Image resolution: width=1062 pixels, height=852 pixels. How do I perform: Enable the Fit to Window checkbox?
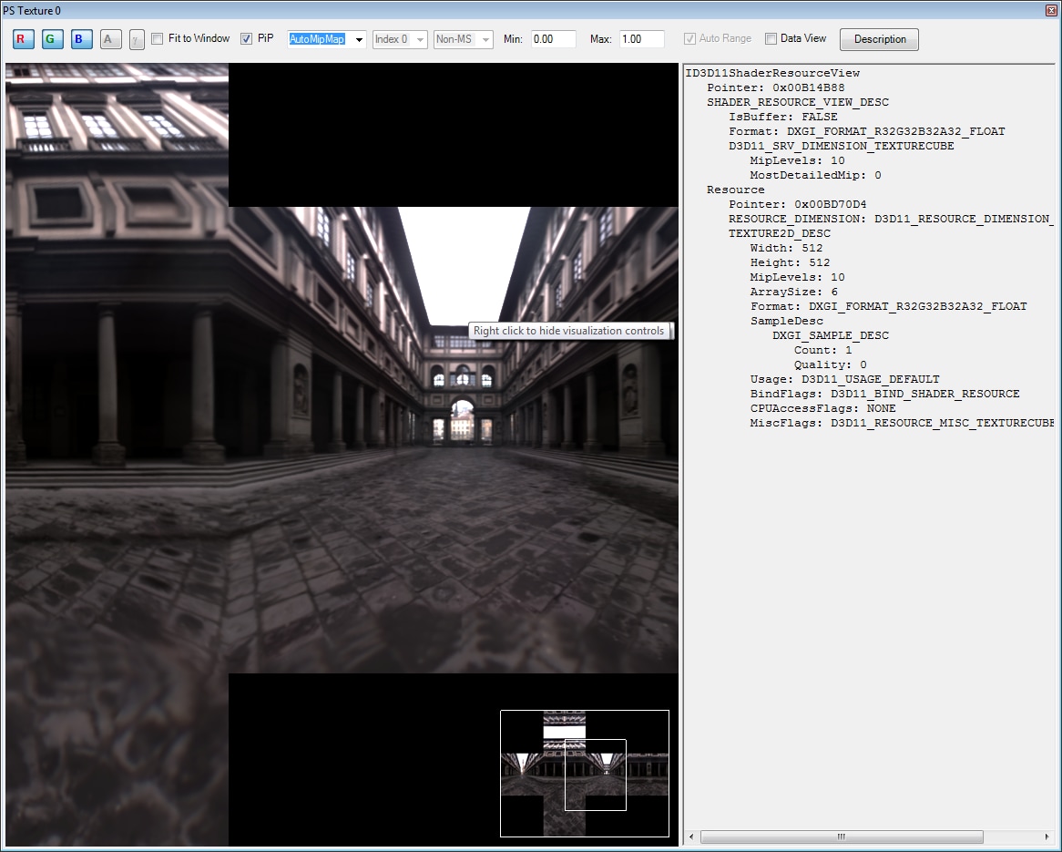158,39
